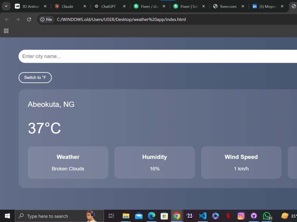Switch to the Claude tab

(67, 7)
